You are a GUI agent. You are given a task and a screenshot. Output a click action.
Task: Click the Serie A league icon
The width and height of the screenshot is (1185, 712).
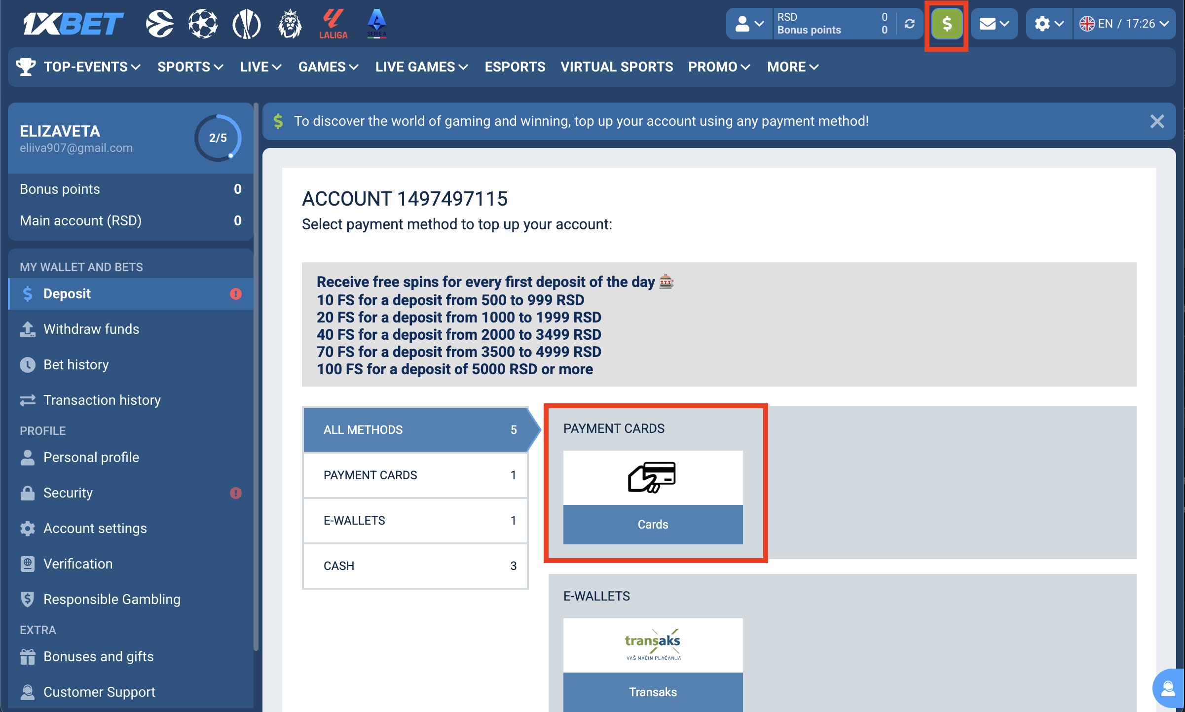point(376,24)
